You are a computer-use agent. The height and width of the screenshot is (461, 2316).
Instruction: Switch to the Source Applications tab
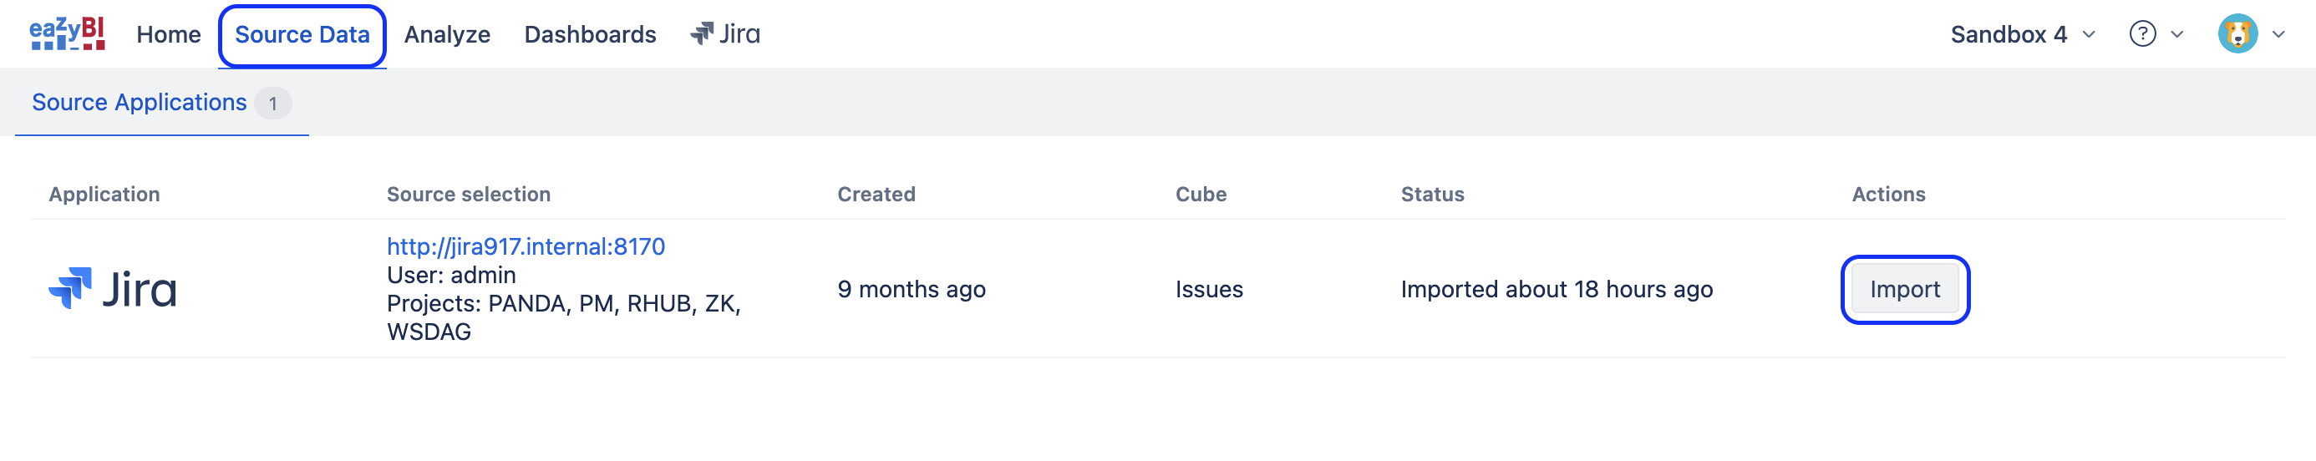click(140, 103)
